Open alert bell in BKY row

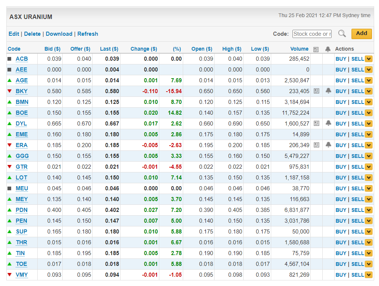(328, 91)
